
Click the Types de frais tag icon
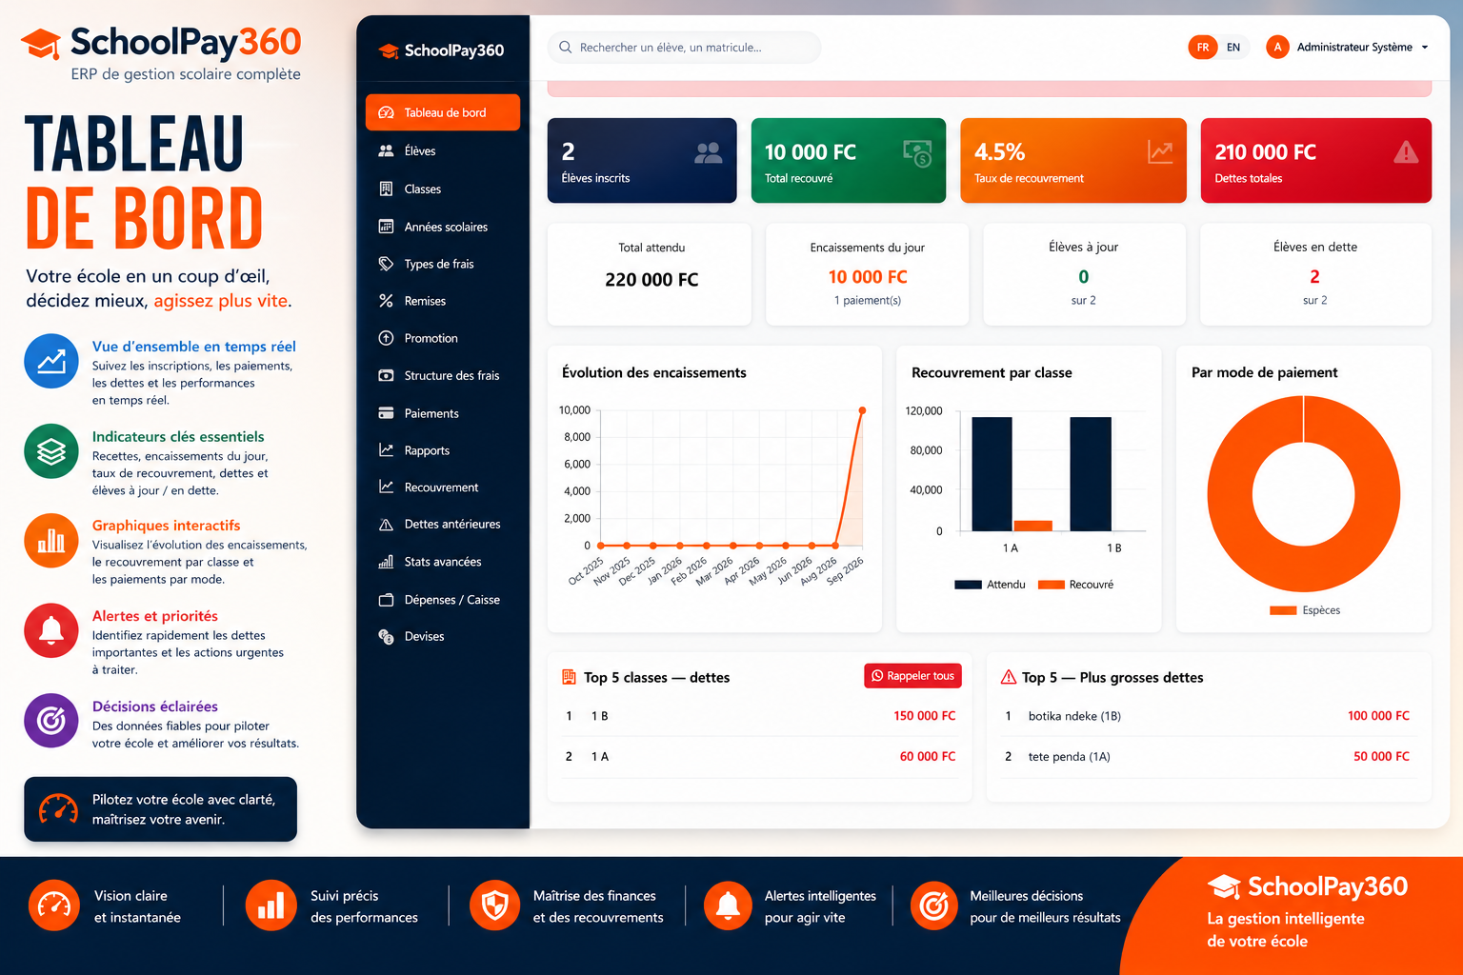pos(386,264)
